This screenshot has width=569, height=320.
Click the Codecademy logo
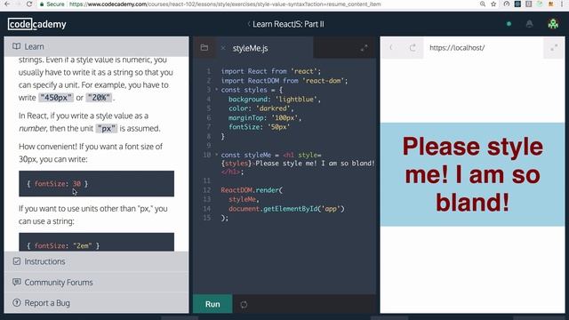click(37, 24)
